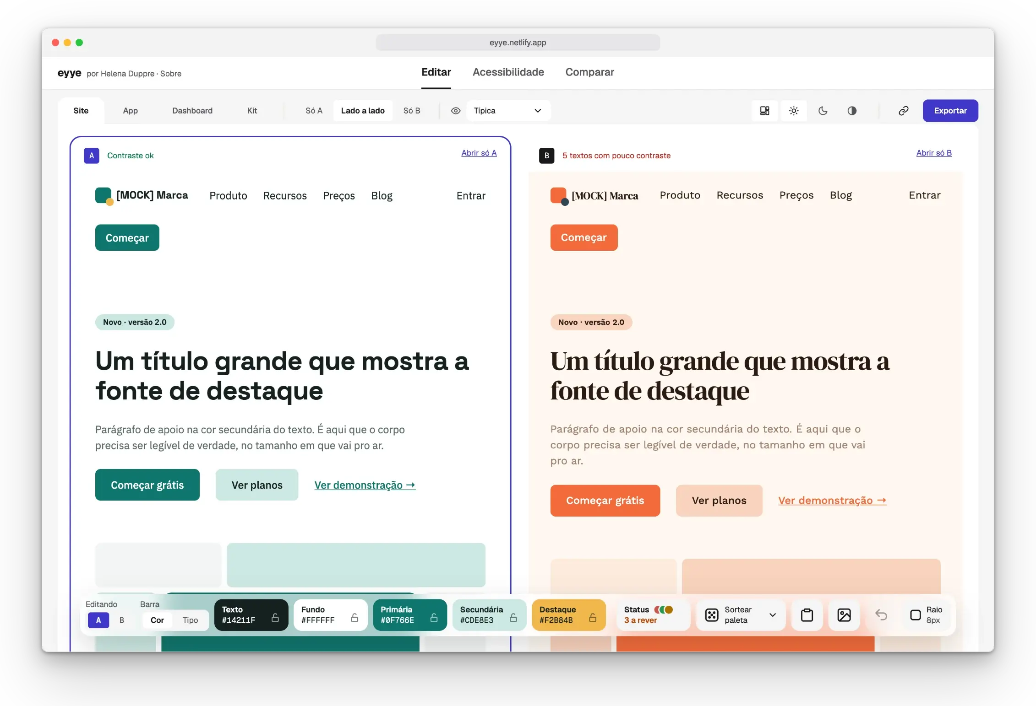
Task: Click Ver planos in preview A
Action: click(x=257, y=485)
